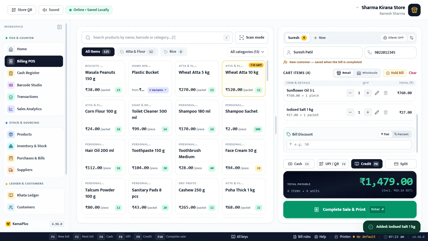
Task: Delete Sunflower Oil 5 L from cart
Action: click(386, 93)
